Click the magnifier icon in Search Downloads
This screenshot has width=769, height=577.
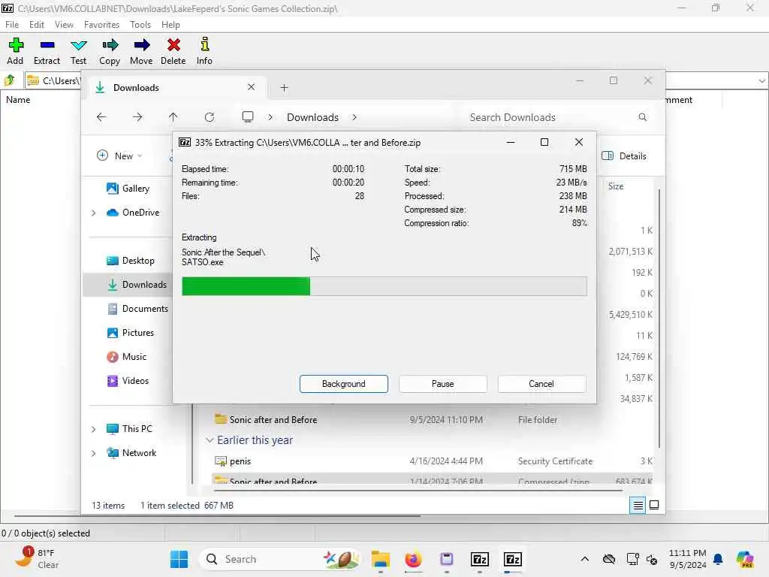coord(643,116)
